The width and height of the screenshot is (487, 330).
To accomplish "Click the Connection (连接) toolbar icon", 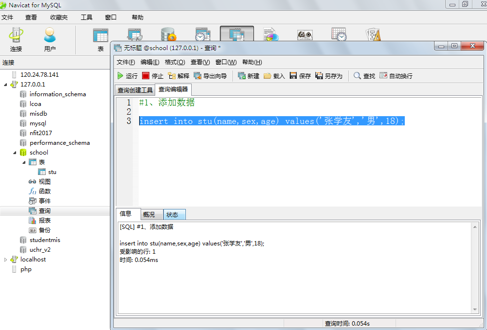I will (16, 39).
